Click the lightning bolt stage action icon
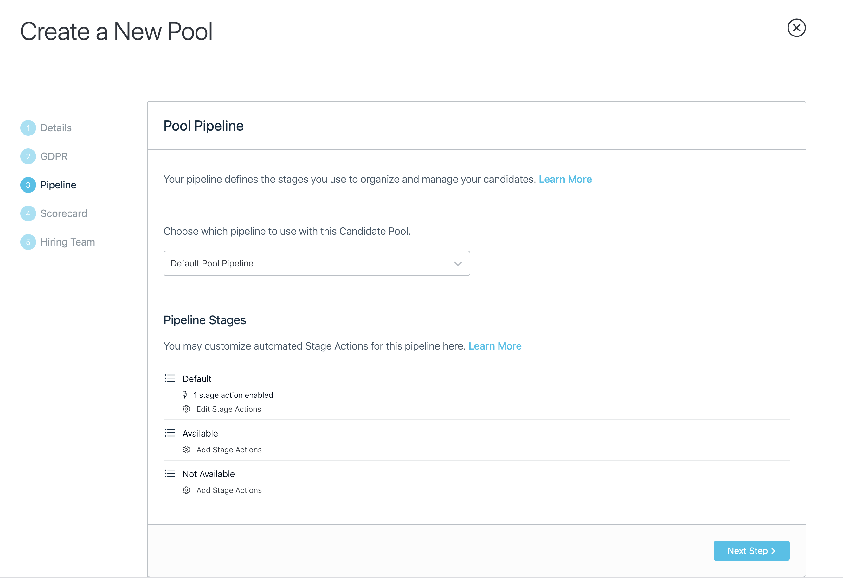 [x=185, y=395]
